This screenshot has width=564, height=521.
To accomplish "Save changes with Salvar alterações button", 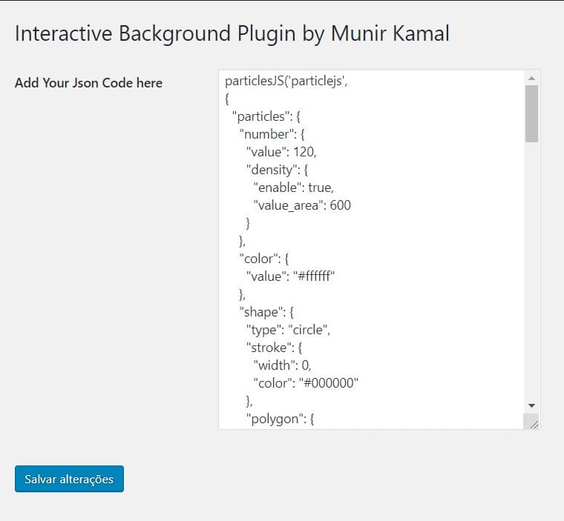I will coord(69,479).
